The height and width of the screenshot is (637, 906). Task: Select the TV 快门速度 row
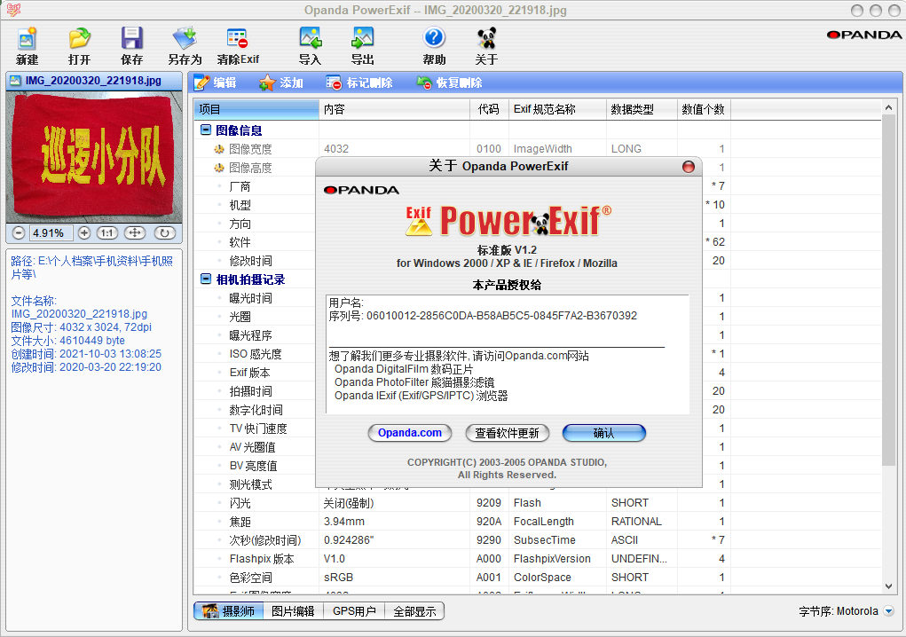pyautogui.click(x=257, y=429)
